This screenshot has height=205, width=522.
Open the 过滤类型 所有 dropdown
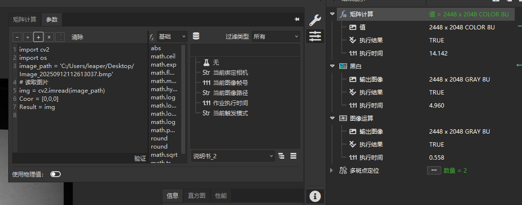pyautogui.click(x=276, y=37)
